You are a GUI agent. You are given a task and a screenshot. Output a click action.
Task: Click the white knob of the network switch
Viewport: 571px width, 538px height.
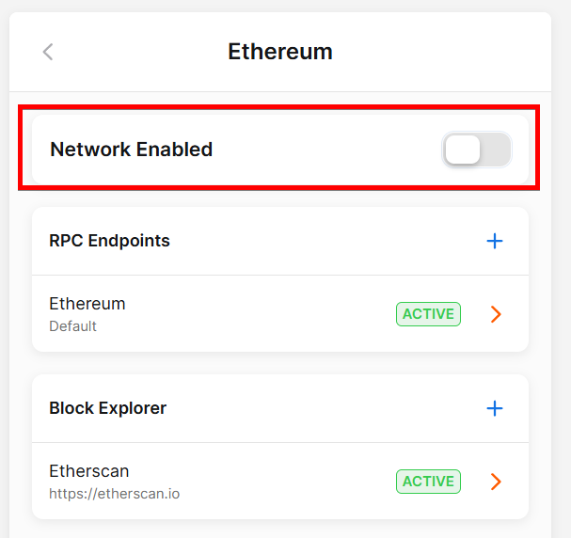[463, 150]
